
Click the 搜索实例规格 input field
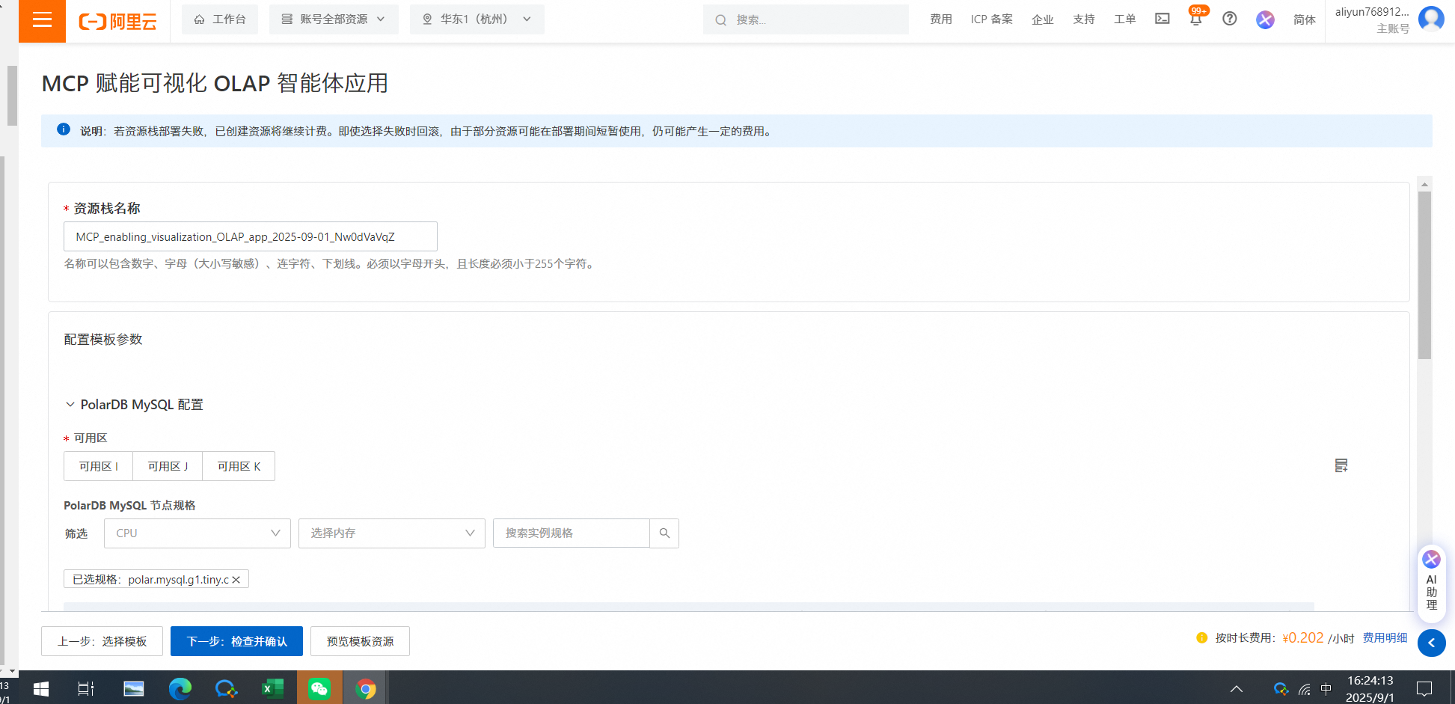click(x=572, y=533)
